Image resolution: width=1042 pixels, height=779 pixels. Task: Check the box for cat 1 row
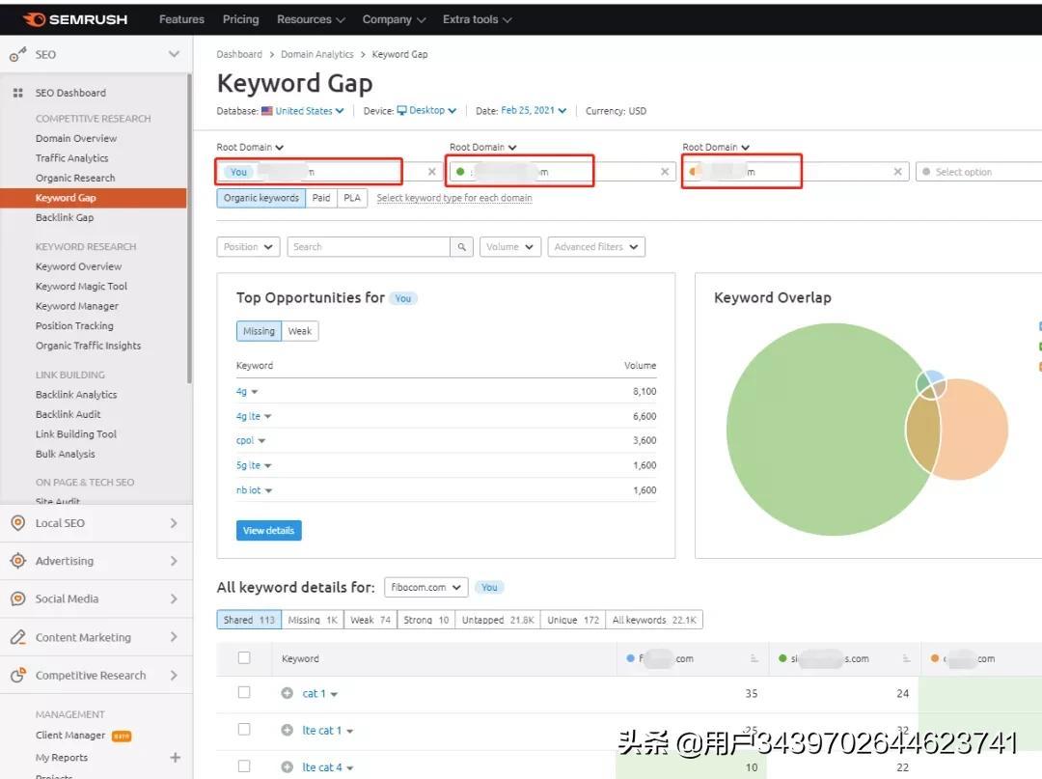click(244, 692)
